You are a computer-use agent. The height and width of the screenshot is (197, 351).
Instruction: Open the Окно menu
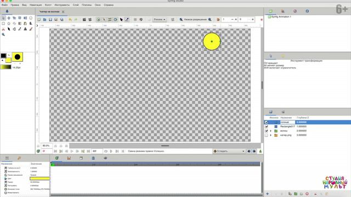(x=98, y=5)
